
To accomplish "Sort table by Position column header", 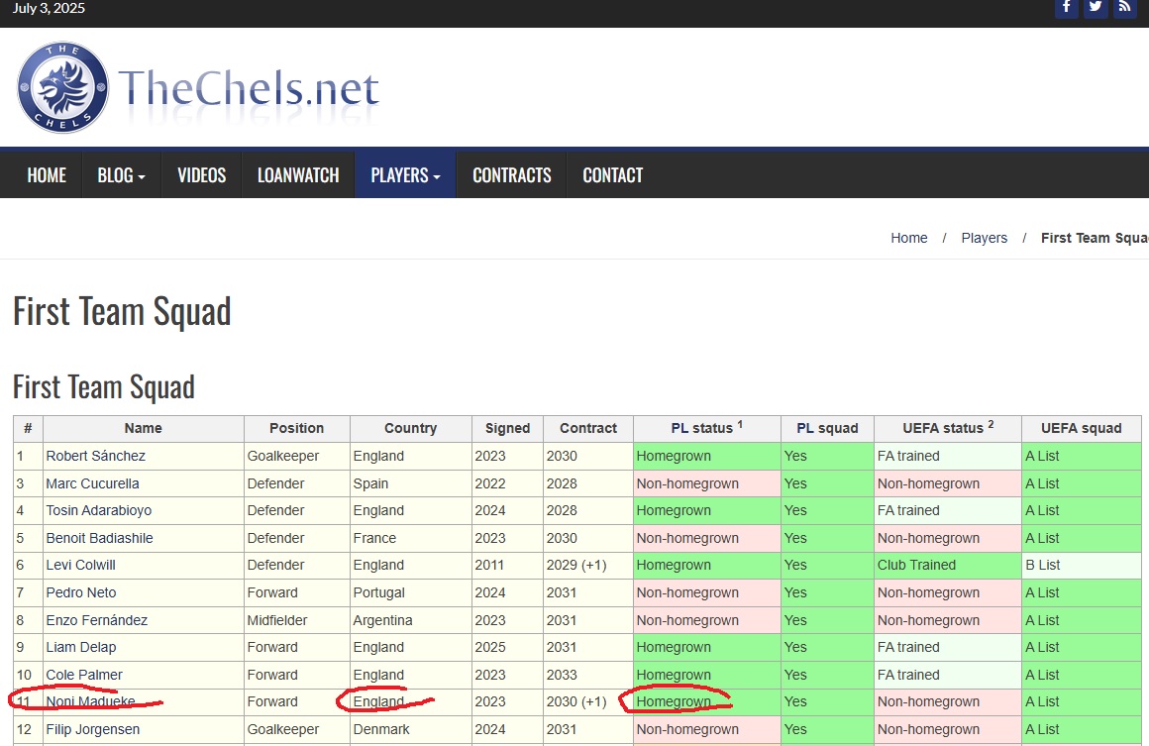I will (x=297, y=429).
